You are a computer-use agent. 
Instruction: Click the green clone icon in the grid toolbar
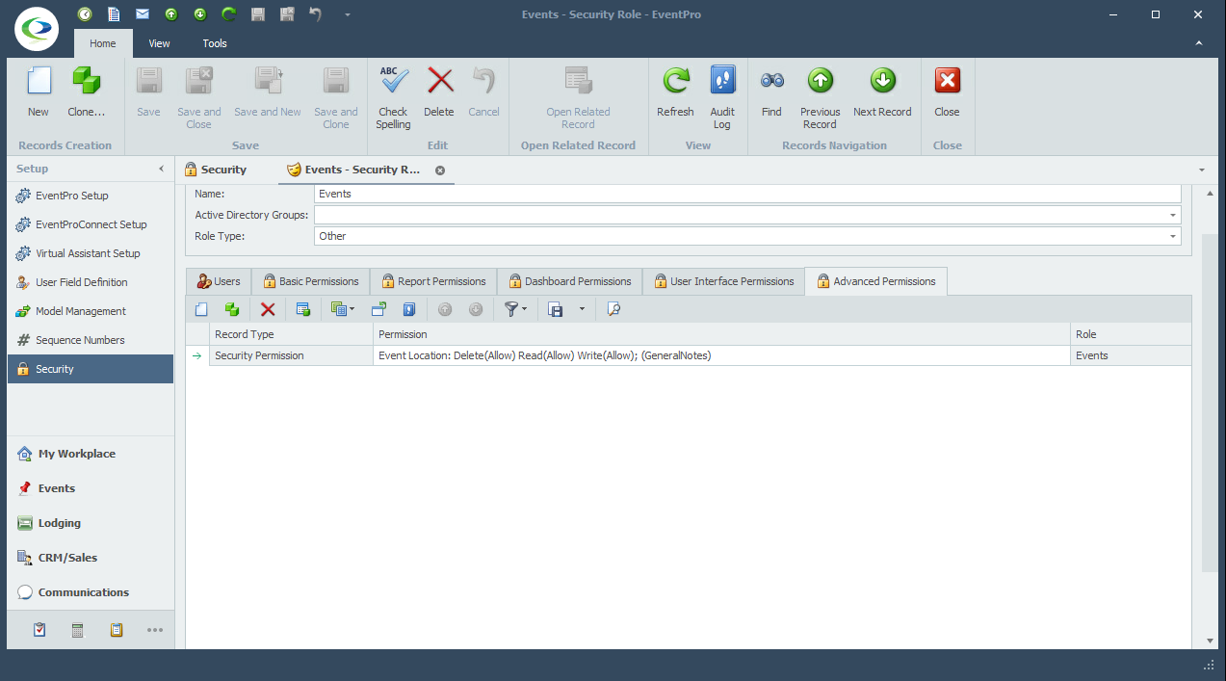coord(231,309)
